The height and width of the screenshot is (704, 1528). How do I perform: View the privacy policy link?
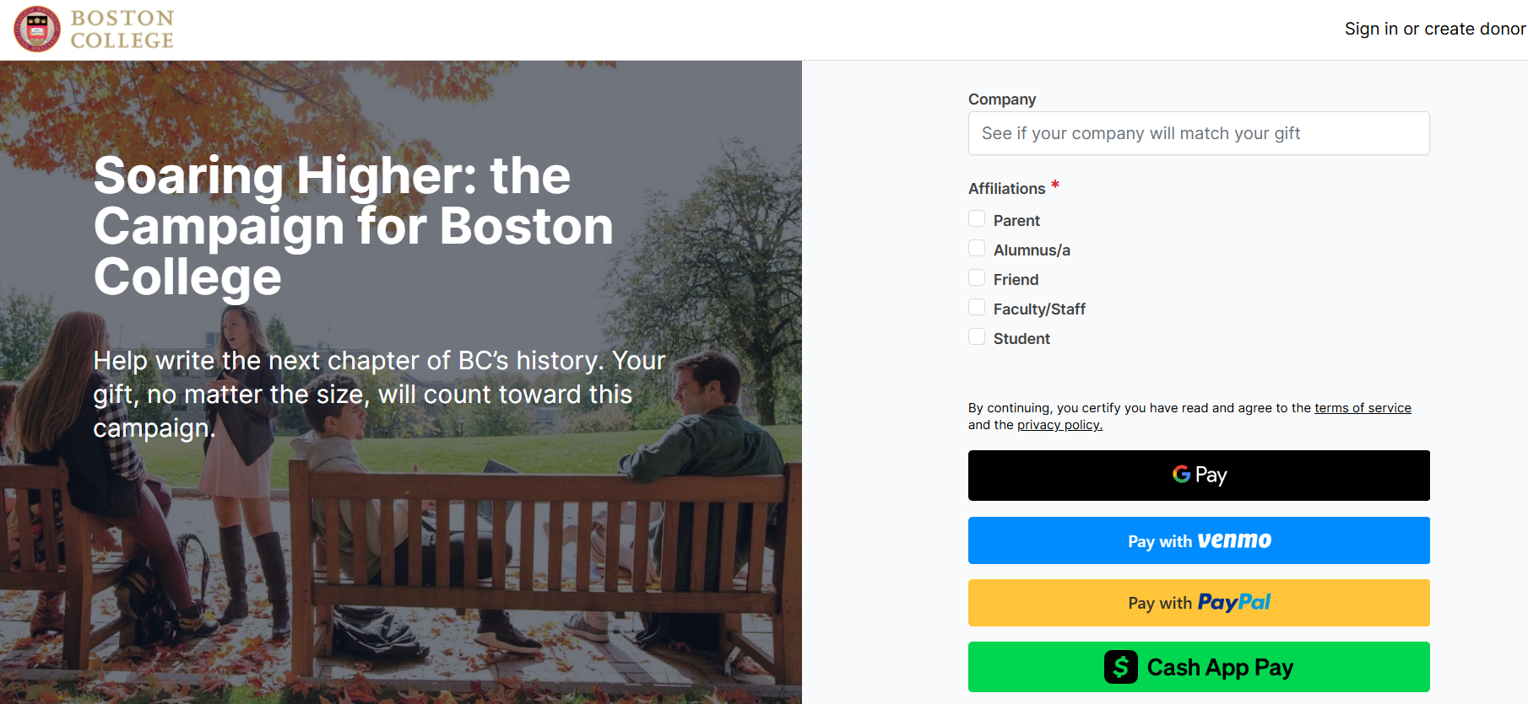1059,425
